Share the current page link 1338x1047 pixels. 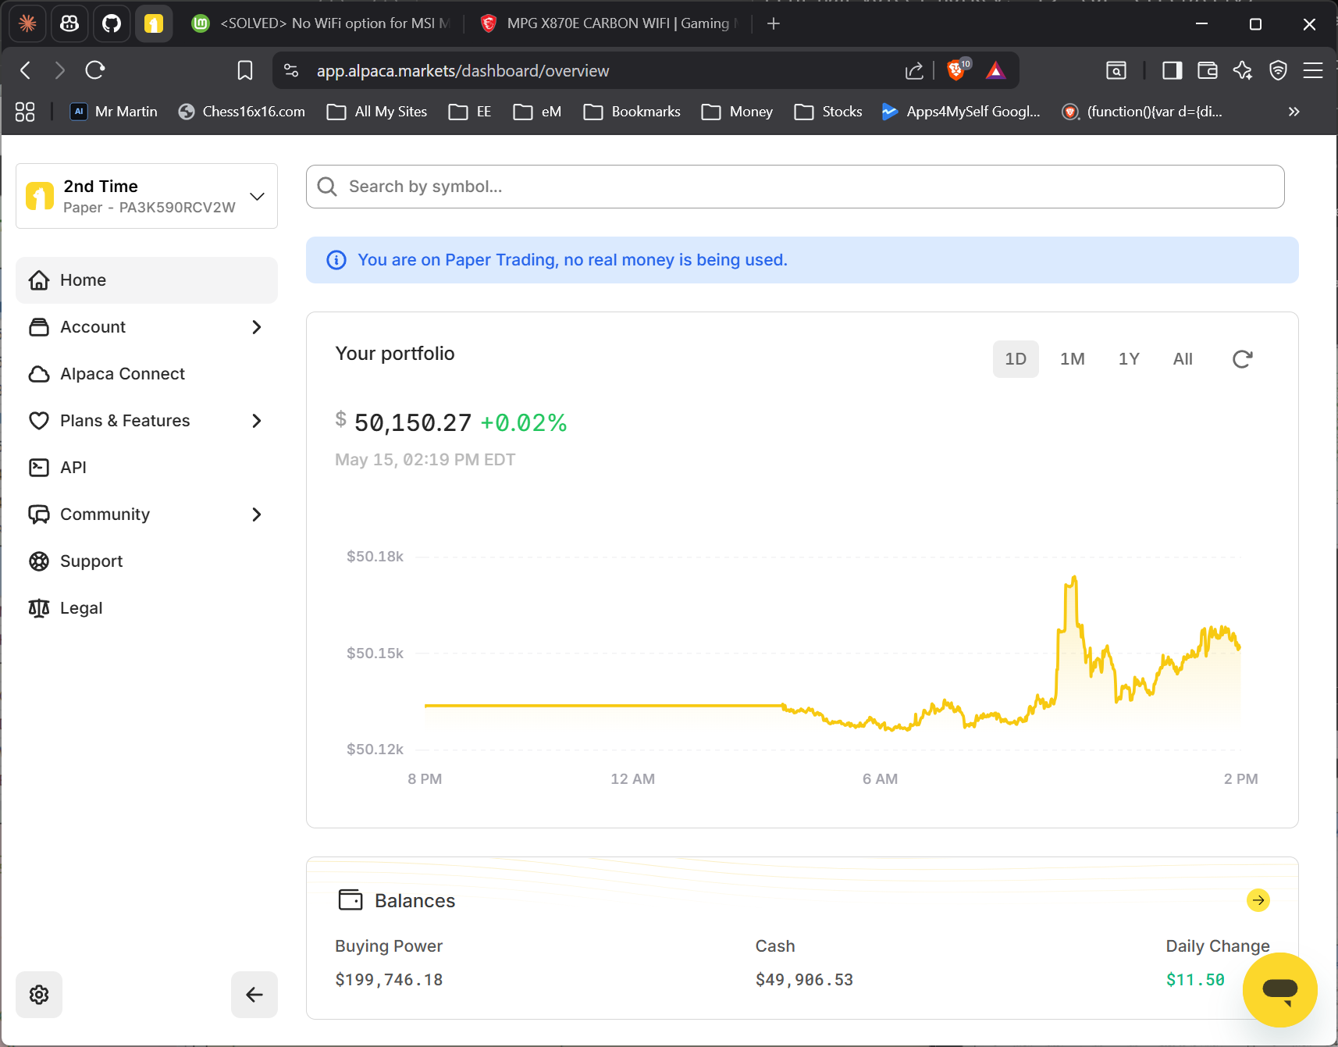point(914,70)
